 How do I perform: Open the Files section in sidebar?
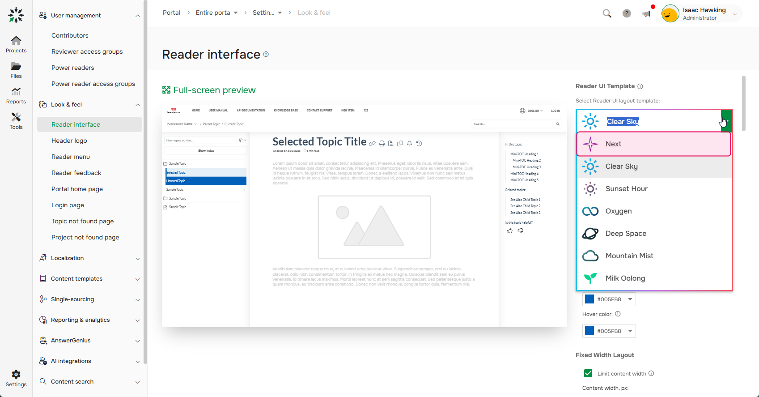click(x=16, y=70)
